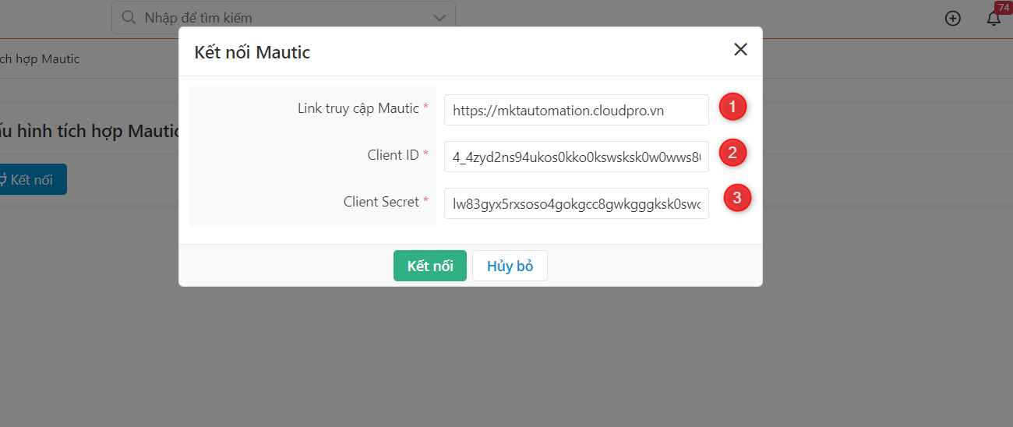Open the tích hợp Mautic breadcrumb

pos(40,58)
